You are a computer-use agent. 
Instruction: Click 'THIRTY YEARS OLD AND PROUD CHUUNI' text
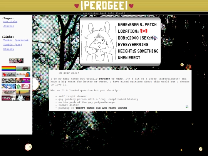tap(101, 108)
